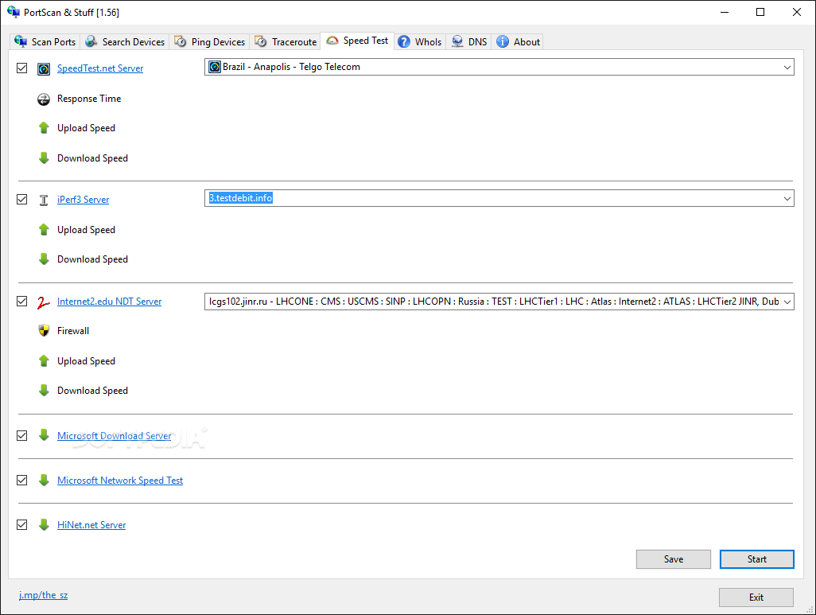
Task: Click the Speed Test tab gauge icon
Action: 332,41
